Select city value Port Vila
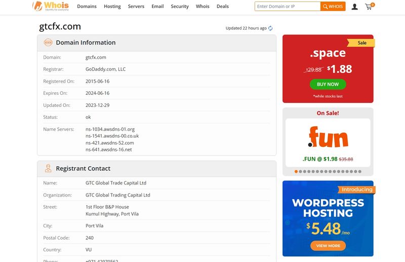Image resolution: width=405 pixels, height=262 pixels. pos(94,226)
